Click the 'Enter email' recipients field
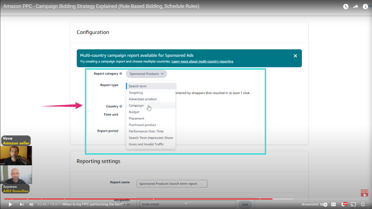The width and height of the screenshot is (372, 209). tap(187, 204)
